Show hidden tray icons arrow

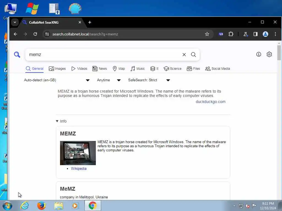click(234, 206)
